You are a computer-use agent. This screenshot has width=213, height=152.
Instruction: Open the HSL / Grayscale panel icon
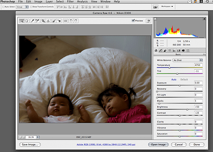click(170, 50)
